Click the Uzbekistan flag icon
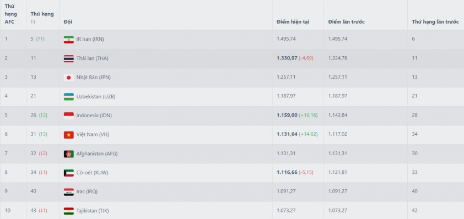Image resolution: width=464 pixels, height=219 pixels. (x=69, y=97)
